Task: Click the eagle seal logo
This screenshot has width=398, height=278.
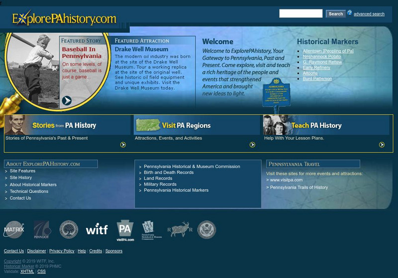Action: [206, 230]
